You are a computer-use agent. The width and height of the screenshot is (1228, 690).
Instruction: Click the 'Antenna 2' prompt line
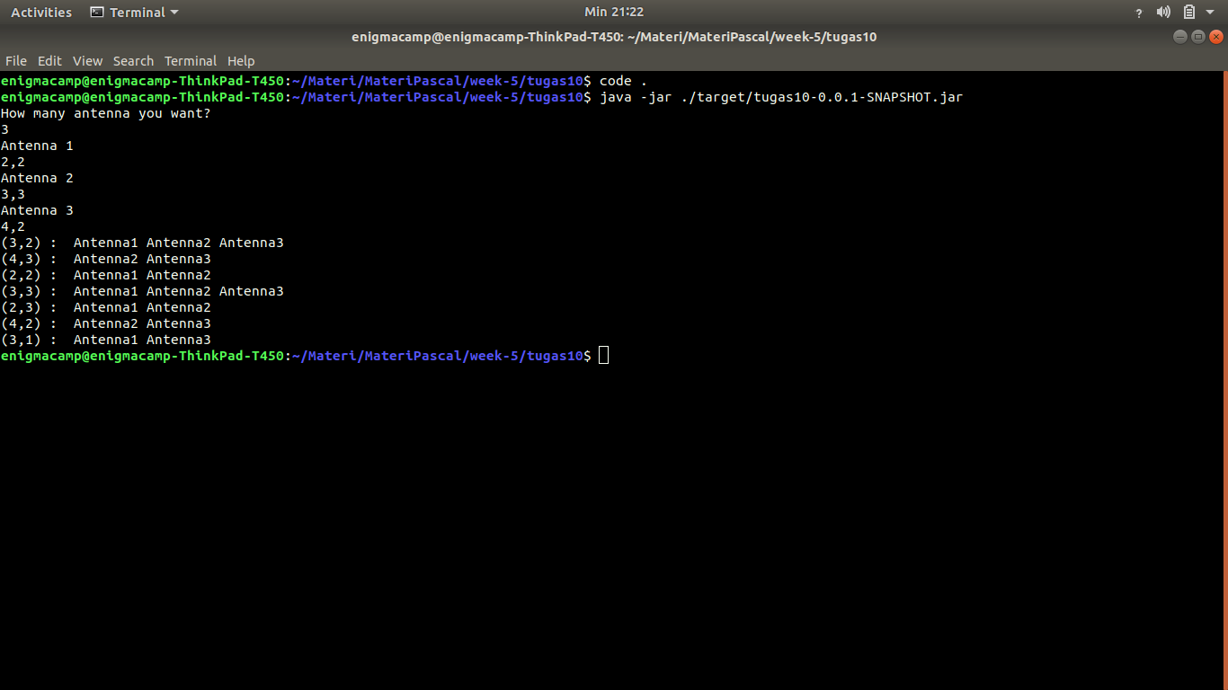pos(37,178)
